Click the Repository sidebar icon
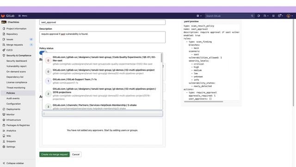 [x=4, y=34]
